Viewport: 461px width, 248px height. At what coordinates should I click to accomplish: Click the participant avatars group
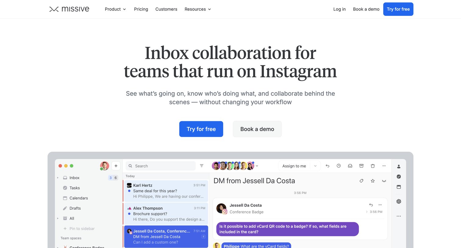233,166
